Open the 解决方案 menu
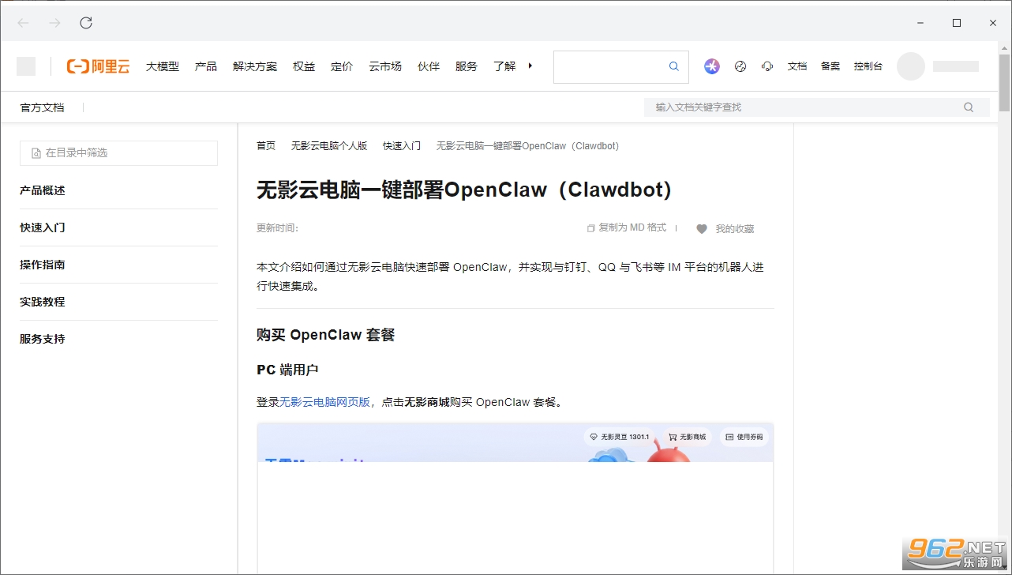The width and height of the screenshot is (1012, 575). coord(255,66)
